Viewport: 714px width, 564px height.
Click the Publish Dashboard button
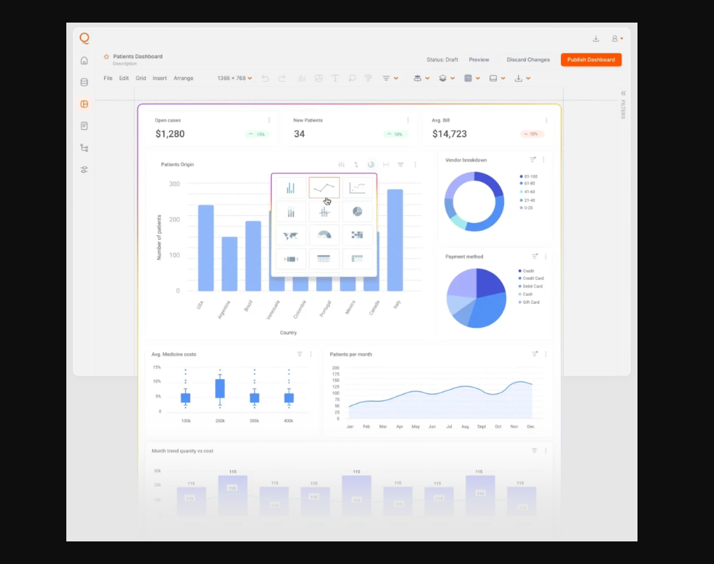[591, 60]
